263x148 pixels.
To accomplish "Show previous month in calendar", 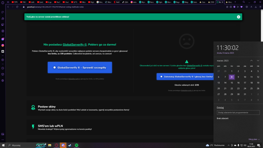I will [251, 60].
